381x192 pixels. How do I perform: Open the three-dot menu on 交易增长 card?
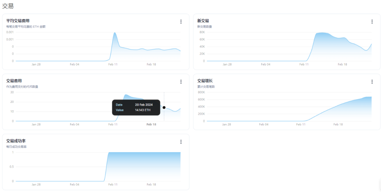[x=372, y=82]
